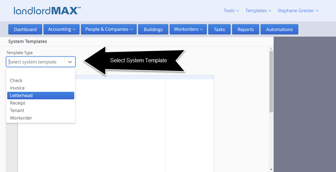Click the scrollbar up arrow
This screenshot has height=172, width=336.
coord(271,49)
